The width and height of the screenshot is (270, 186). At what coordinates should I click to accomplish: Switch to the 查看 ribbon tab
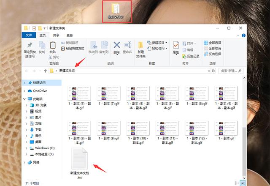[69, 36]
